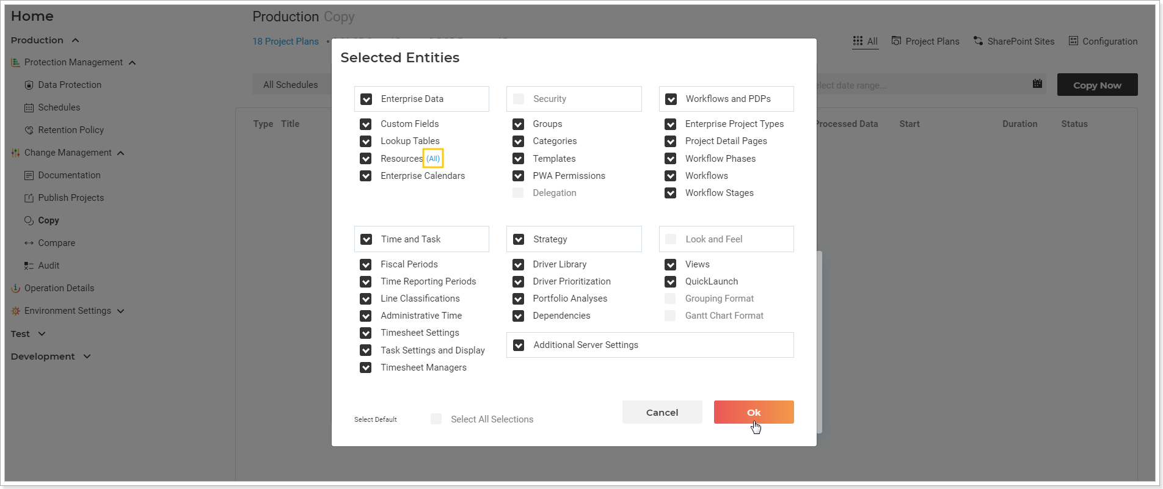Click the 18 Project Plans link
This screenshot has height=489, width=1163.
[286, 42]
